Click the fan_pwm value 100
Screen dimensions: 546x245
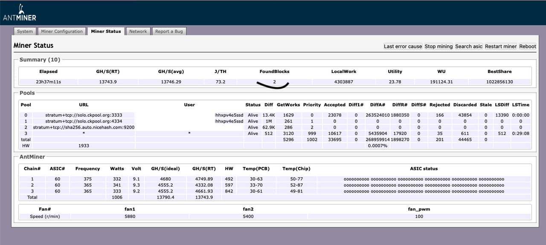[419, 216]
